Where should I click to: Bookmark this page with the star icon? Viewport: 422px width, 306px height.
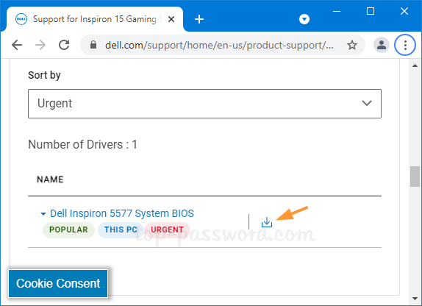[351, 45]
